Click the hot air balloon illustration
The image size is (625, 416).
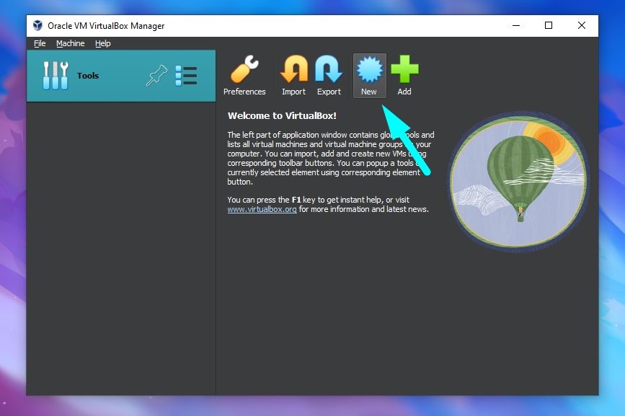[x=518, y=182]
